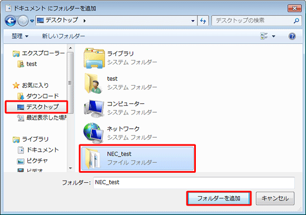This screenshot has width=306, height=215.
Task: Click the greyed forward navigation arrow
Action: [x=23, y=21]
